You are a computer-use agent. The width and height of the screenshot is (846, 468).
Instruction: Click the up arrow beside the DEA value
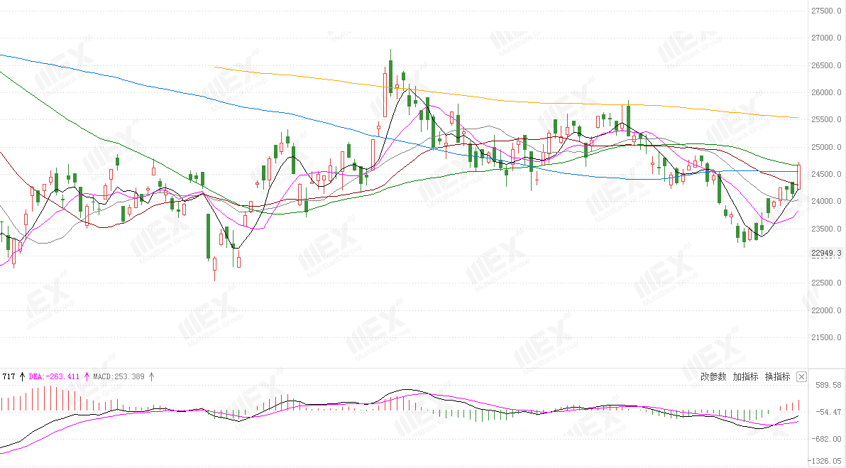[87, 377]
